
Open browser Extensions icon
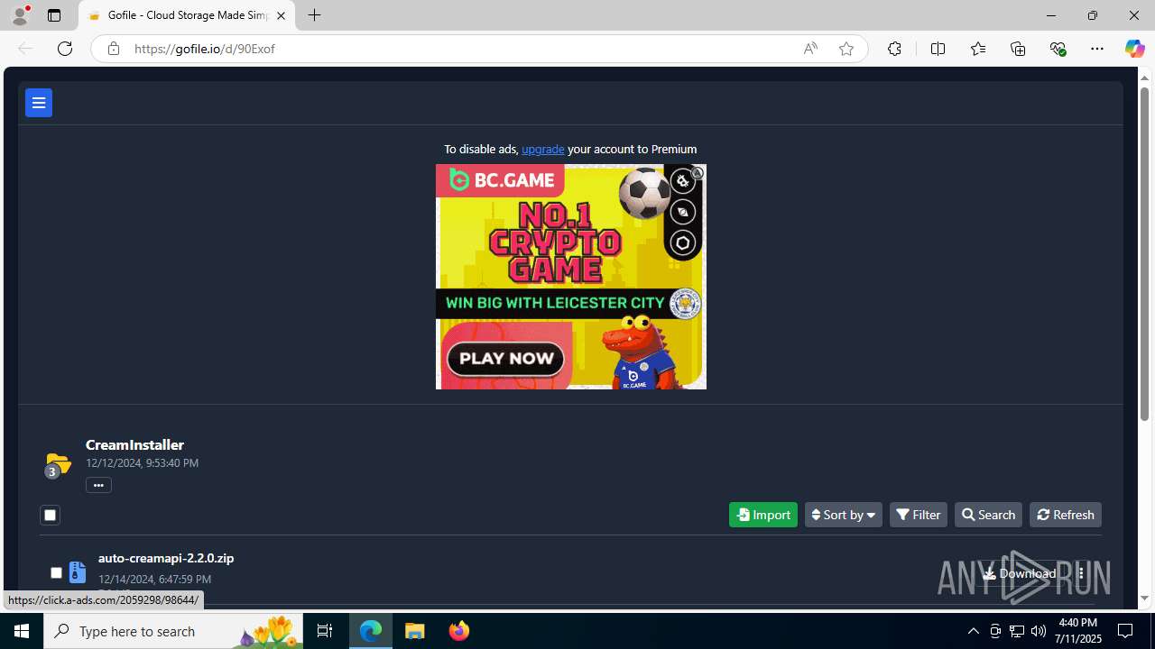[894, 49]
